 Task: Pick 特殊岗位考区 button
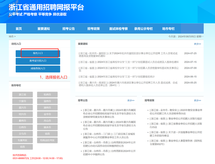click(47, 140)
